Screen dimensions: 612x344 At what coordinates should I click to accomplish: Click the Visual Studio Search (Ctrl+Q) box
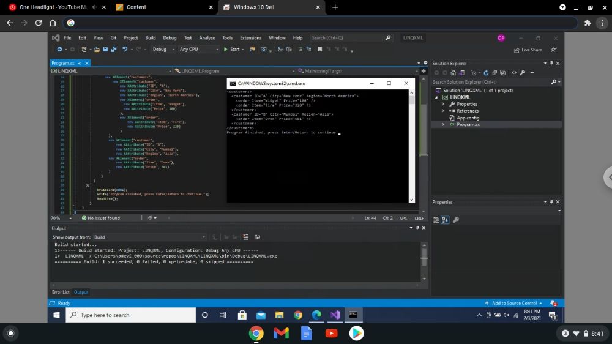(x=351, y=38)
